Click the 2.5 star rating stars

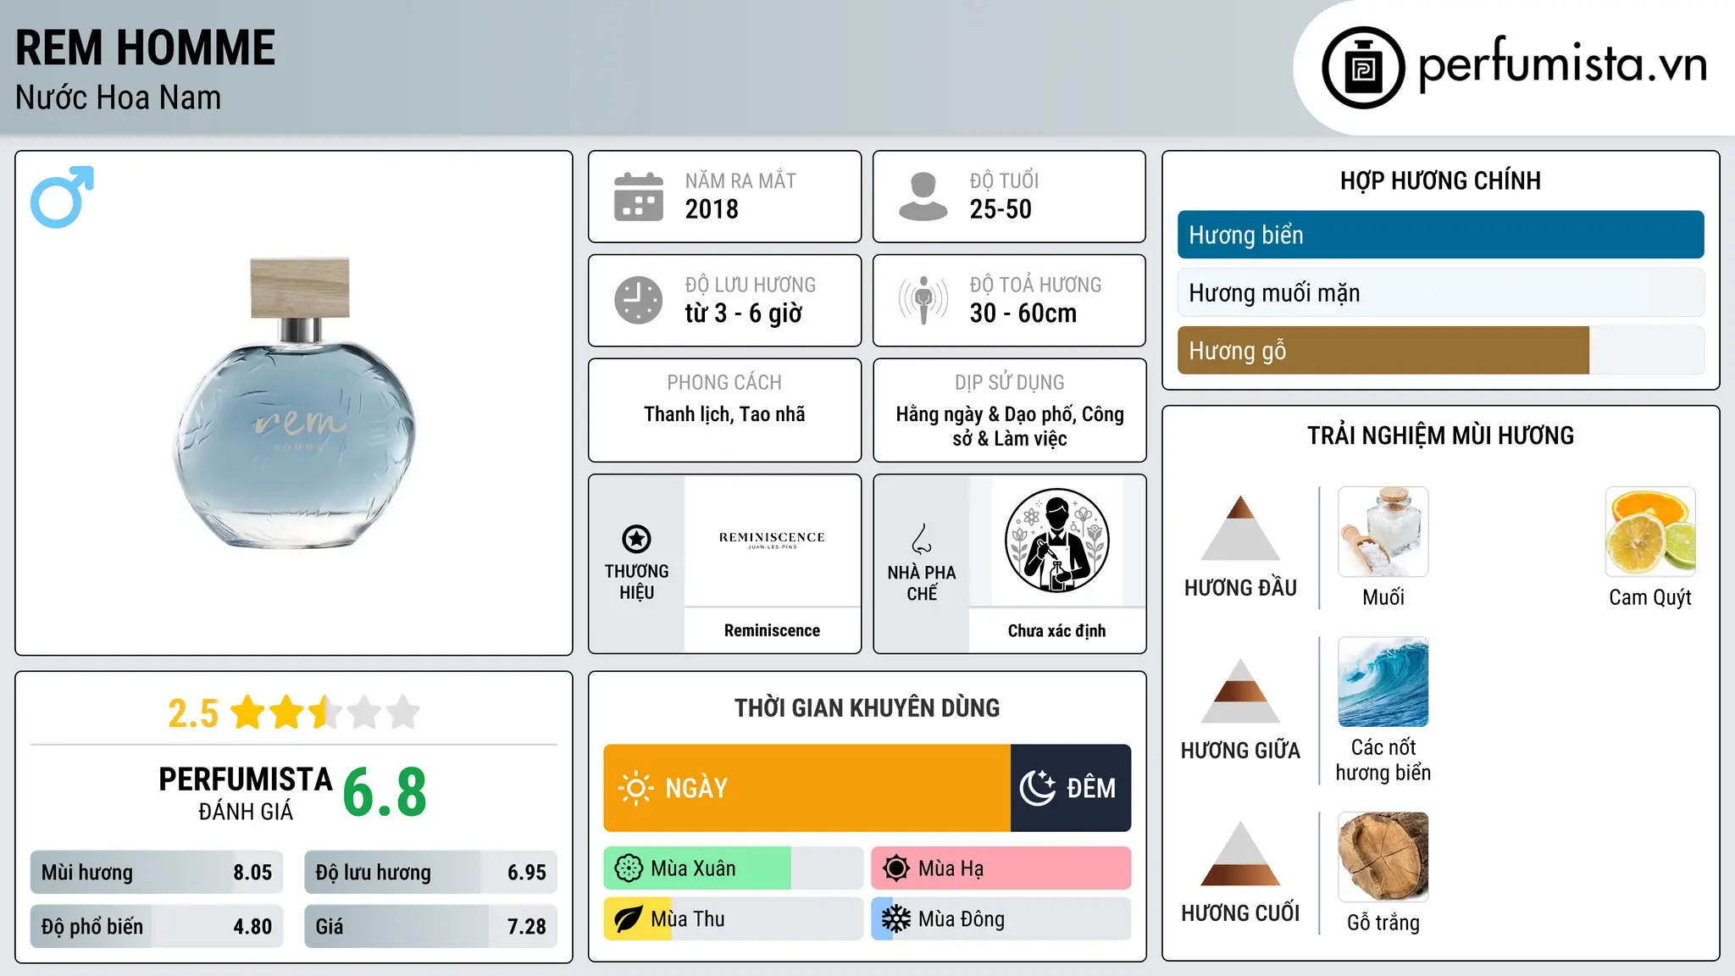325,713
